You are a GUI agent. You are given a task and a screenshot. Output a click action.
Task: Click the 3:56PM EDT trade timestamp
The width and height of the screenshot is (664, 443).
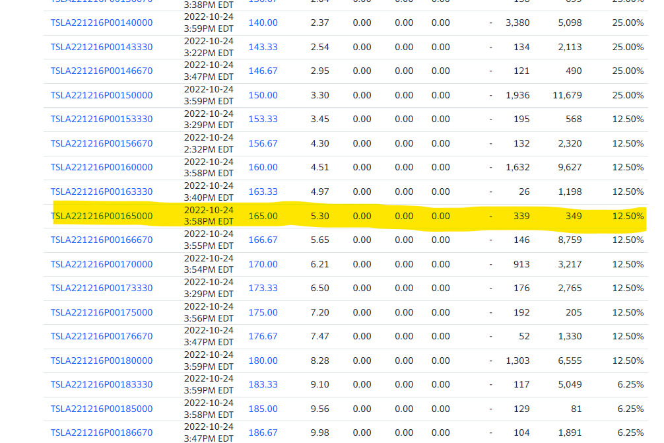click(209, 318)
